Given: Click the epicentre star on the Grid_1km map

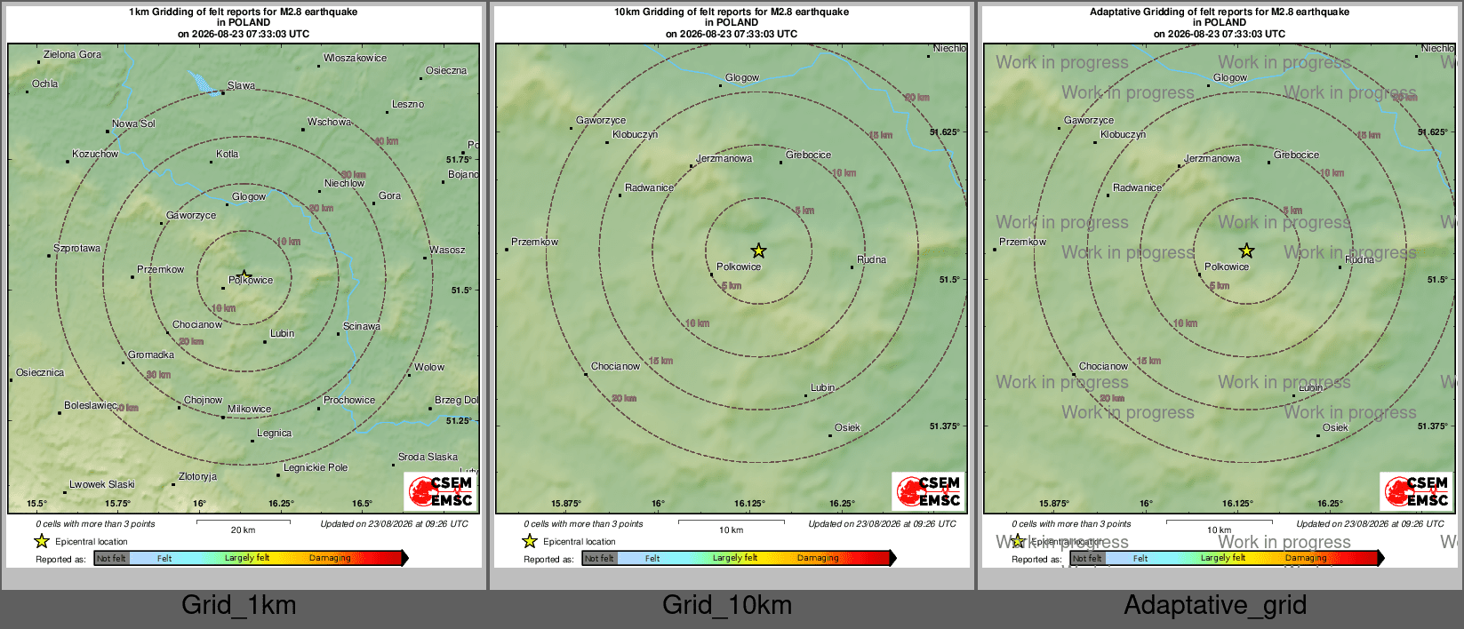Looking at the screenshot, I should click(x=244, y=275).
